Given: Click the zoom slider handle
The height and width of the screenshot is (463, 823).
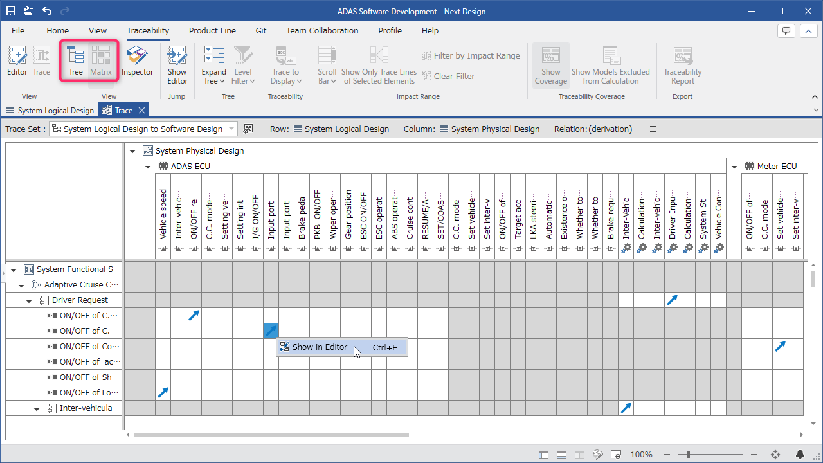Looking at the screenshot, I should [687, 455].
